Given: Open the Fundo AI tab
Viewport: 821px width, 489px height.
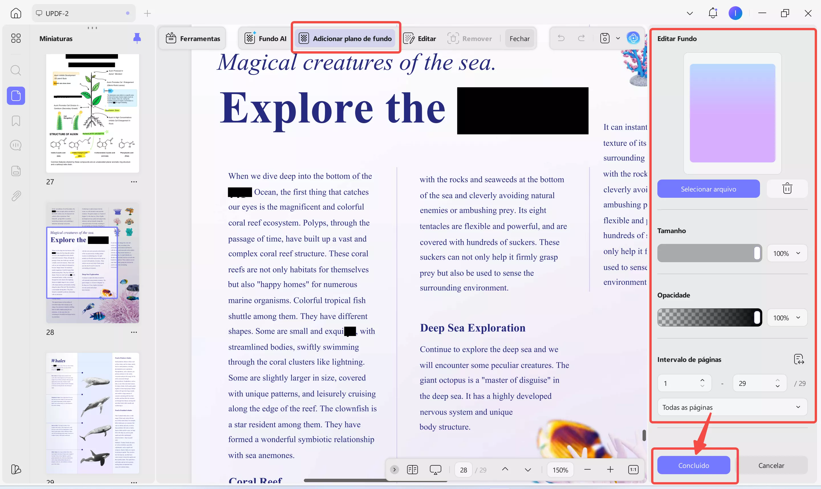Looking at the screenshot, I should click(x=266, y=38).
